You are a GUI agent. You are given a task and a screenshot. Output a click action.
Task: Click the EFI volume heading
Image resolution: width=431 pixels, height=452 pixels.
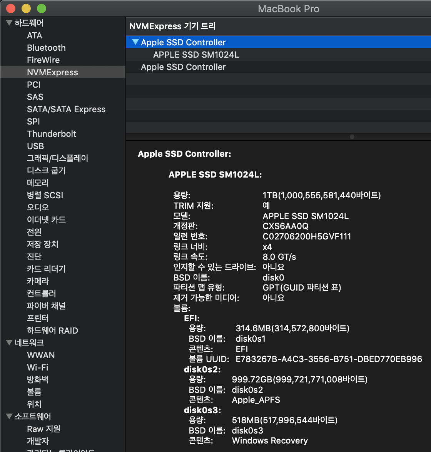pyautogui.click(x=192, y=319)
